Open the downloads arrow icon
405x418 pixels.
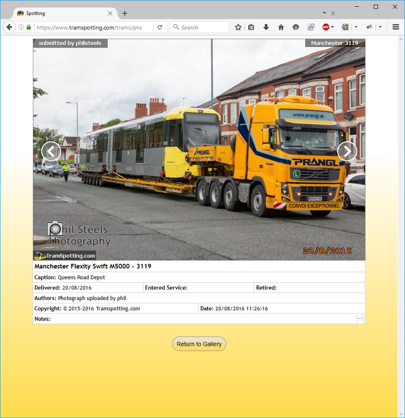point(266,27)
